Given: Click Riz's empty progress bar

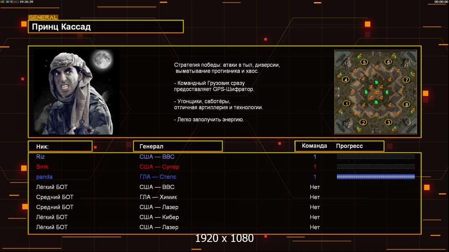Looking at the screenshot, I should tap(376, 156).
